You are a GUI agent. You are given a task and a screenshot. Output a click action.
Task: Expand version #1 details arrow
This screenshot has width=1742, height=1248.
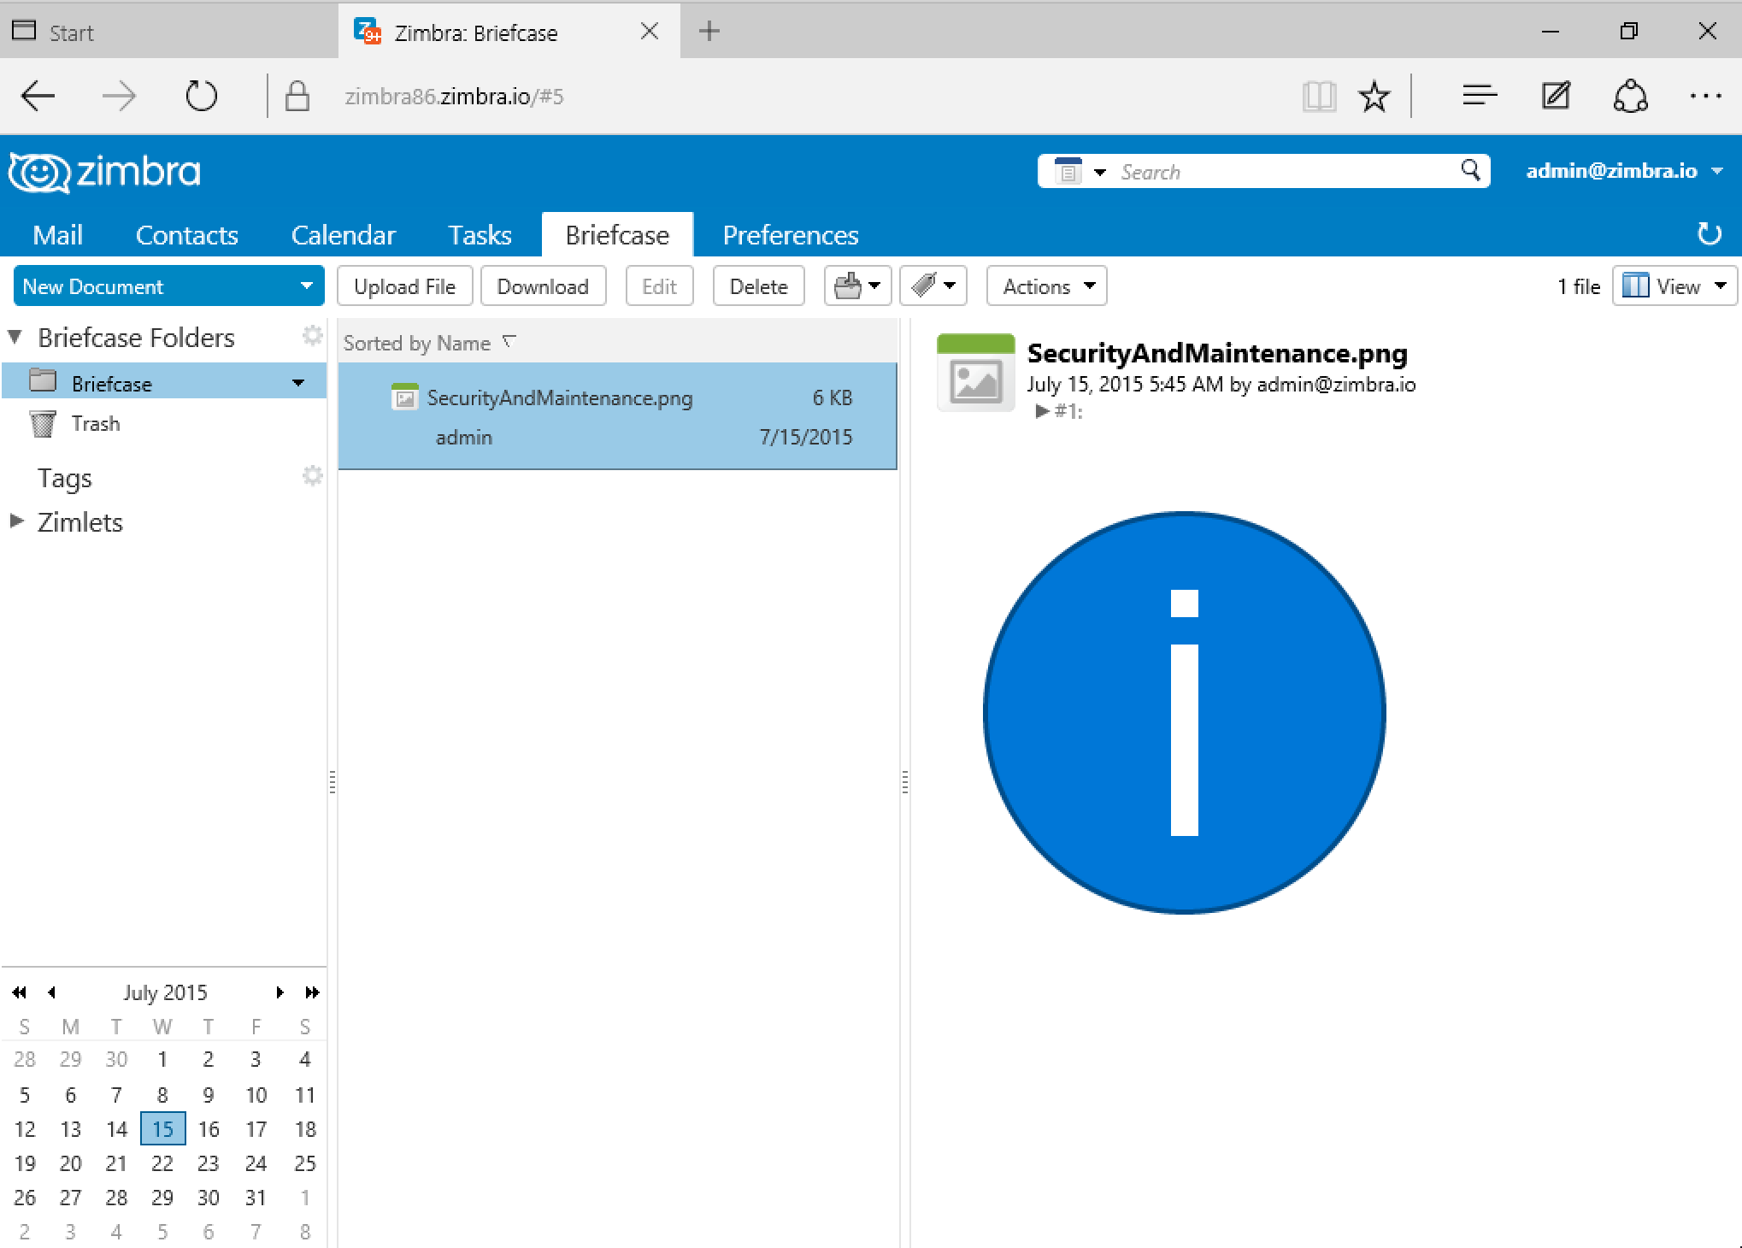click(1041, 411)
